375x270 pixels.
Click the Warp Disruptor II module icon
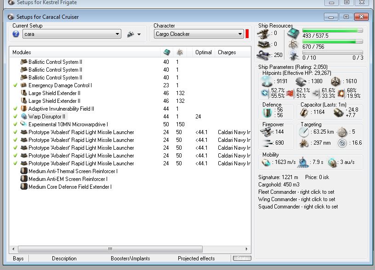point(24,116)
